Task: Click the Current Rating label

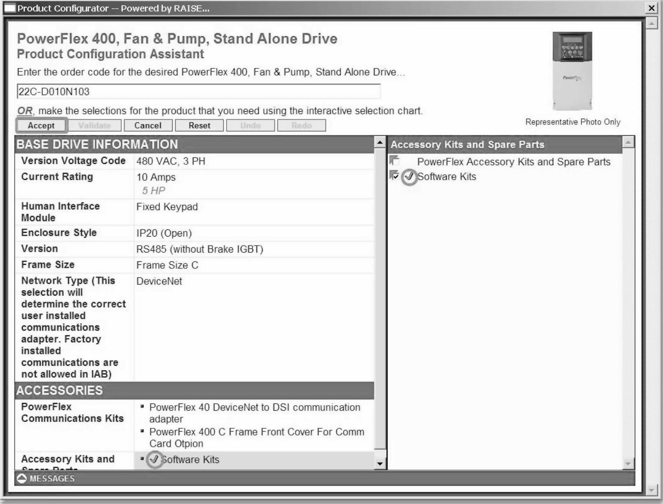Action: [x=57, y=177]
